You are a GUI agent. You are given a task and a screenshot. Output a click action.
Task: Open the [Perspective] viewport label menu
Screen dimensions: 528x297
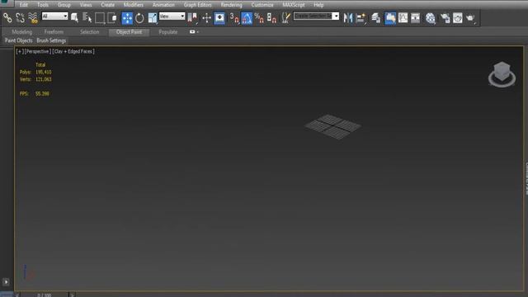[38, 51]
